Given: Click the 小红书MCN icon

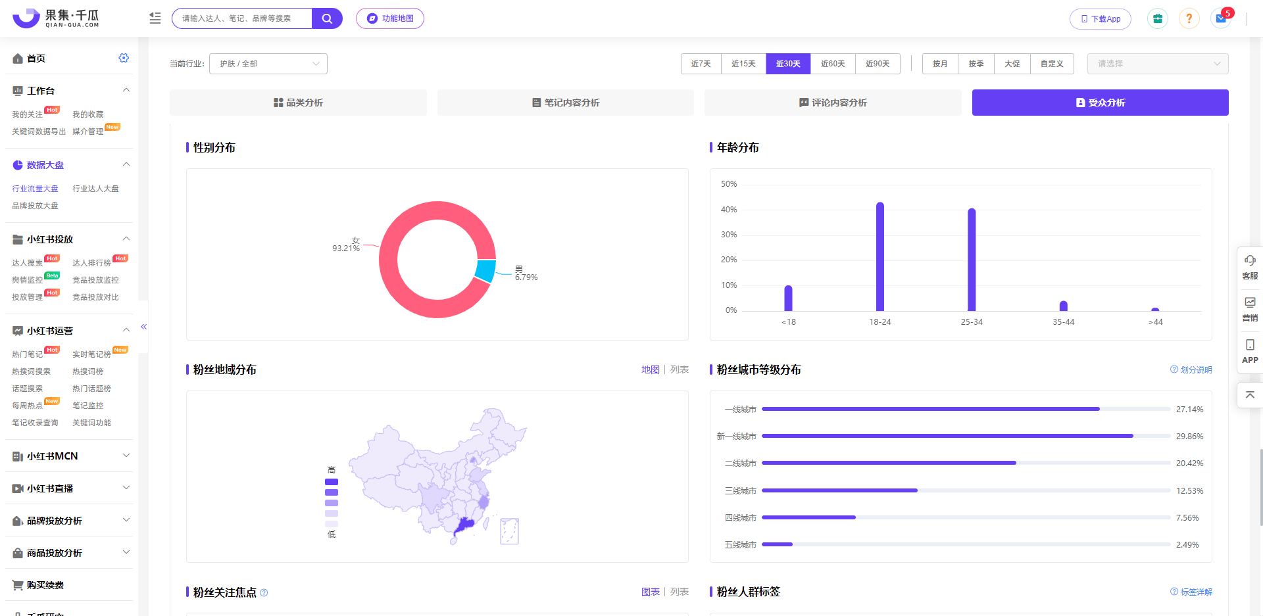Looking at the screenshot, I should [x=18, y=456].
